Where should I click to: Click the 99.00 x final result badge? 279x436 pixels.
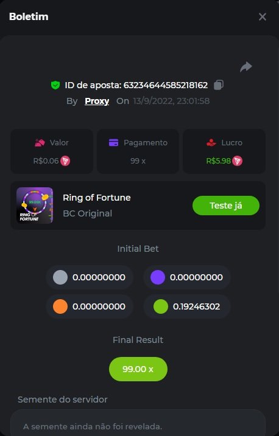(138, 369)
